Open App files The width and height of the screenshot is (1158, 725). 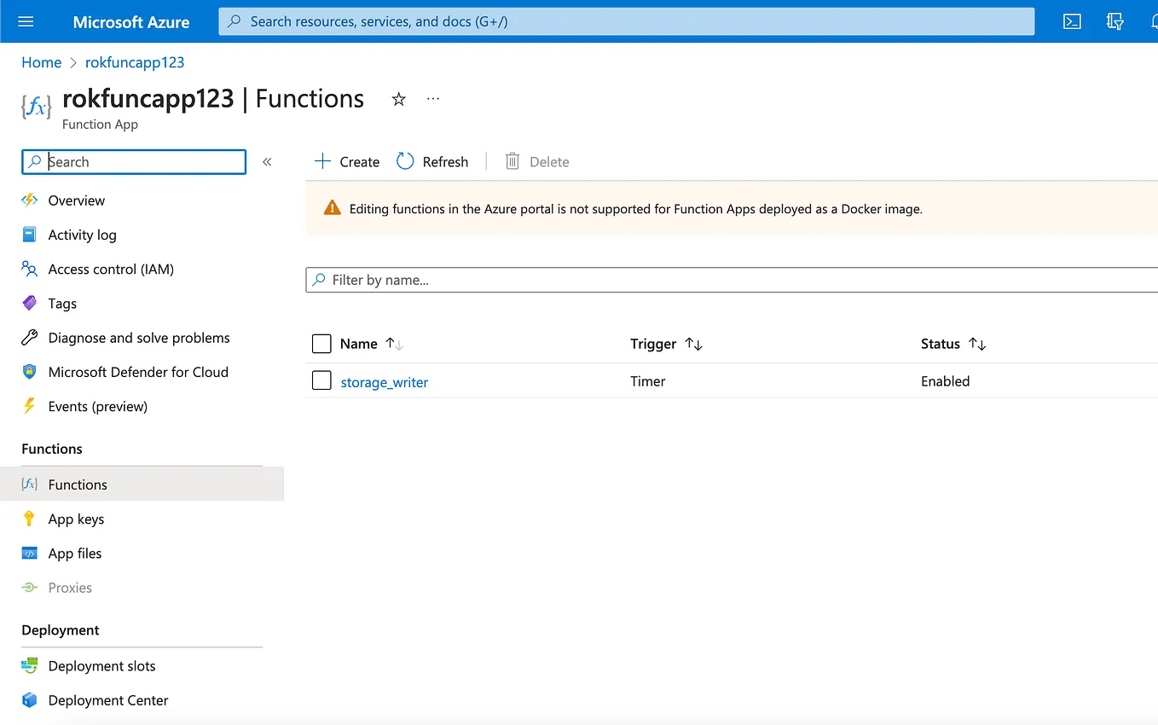pos(72,553)
